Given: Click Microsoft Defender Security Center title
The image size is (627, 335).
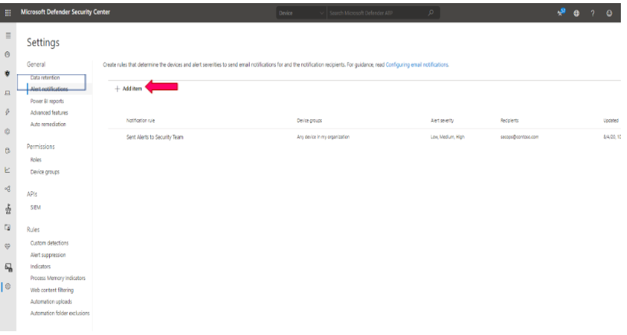Looking at the screenshot, I should click(x=65, y=12).
